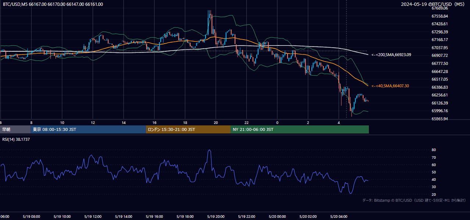470x220 pixels.
Task: Click the BTC/USD,M5 OHLC header text
Action: coord(53,4)
